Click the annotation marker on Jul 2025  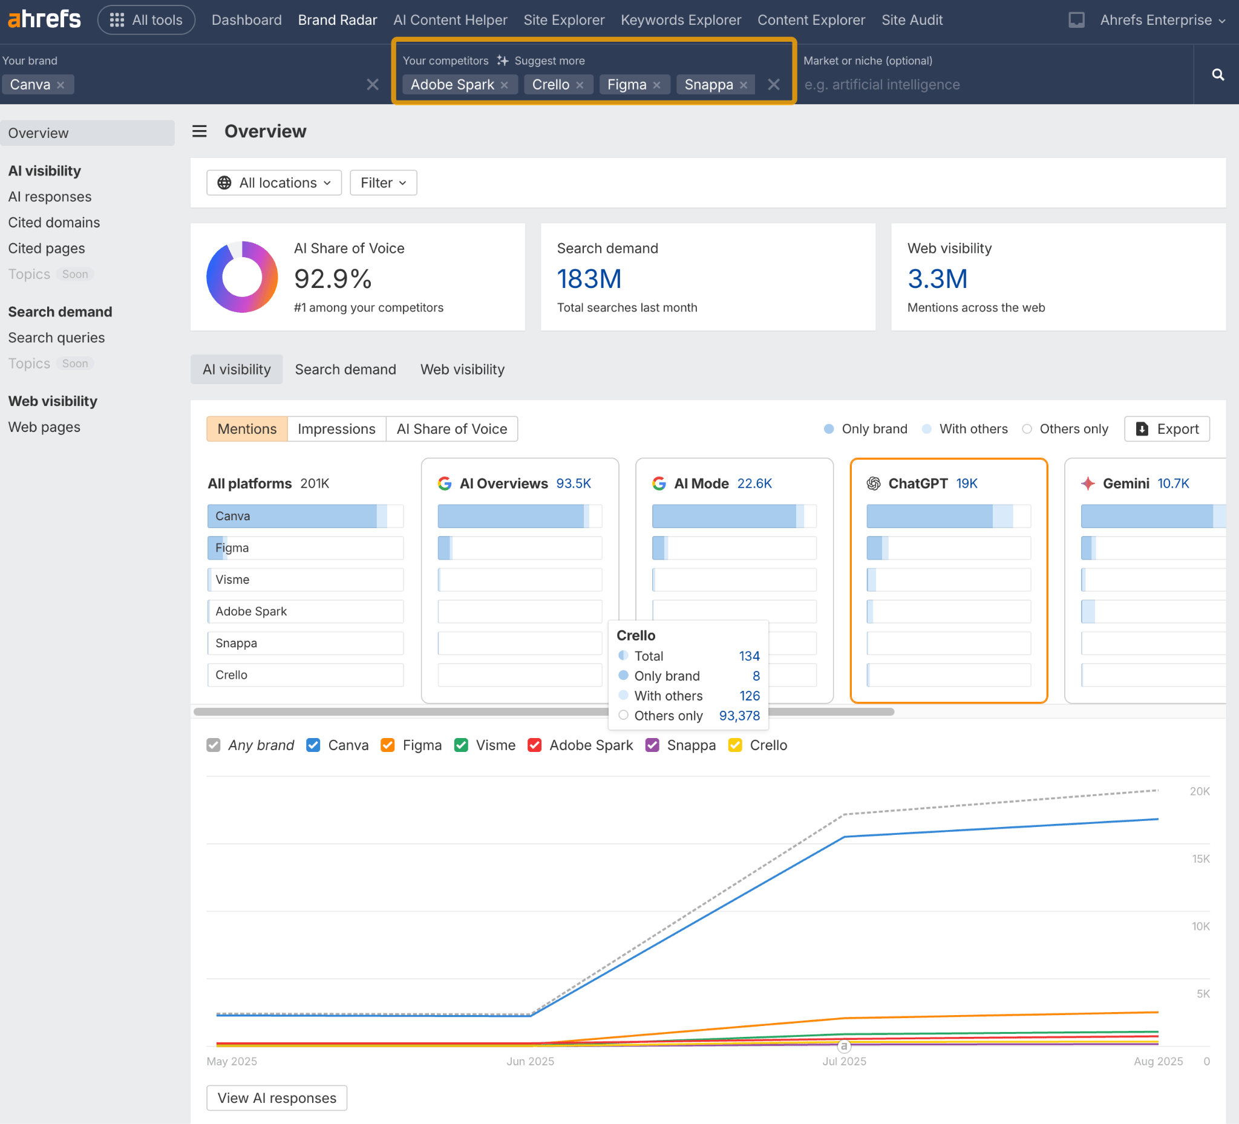click(x=844, y=1046)
